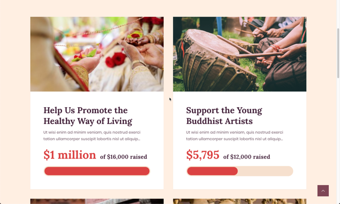
Task: Click unfilled portion of Buddhist Artists progress bar
Action: [x=265, y=171]
